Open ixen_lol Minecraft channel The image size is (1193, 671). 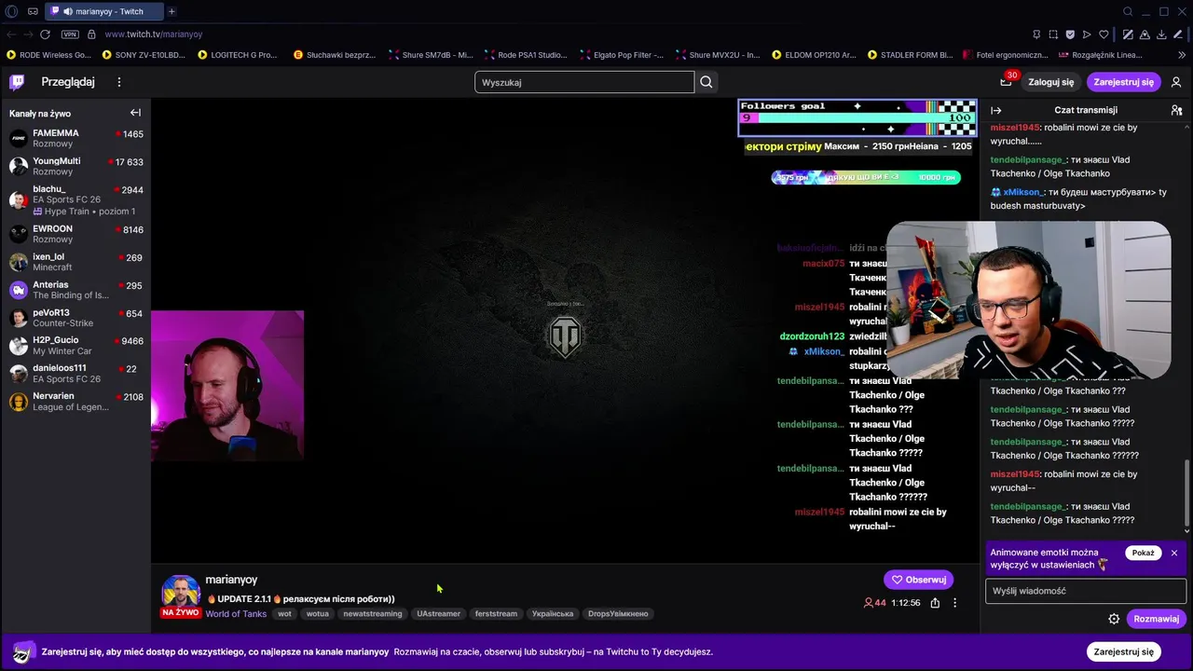(x=75, y=262)
